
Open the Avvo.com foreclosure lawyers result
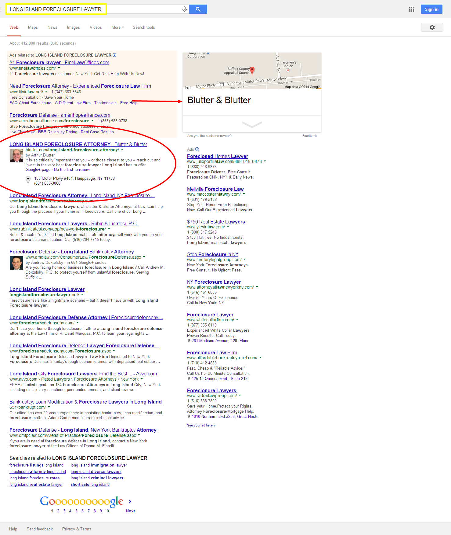83,374
